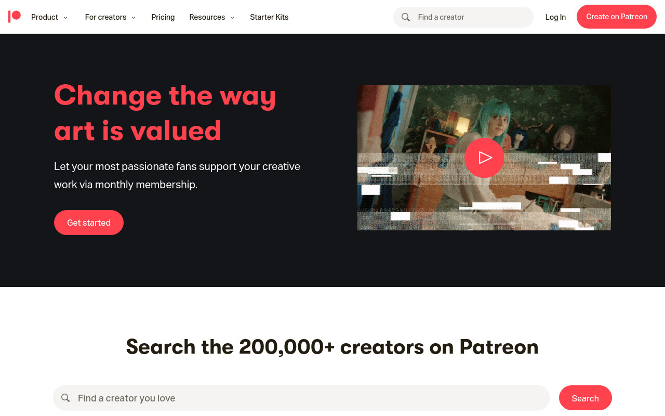The width and height of the screenshot is (665, 416).
Task: Click the Get started button
Action: [89, 223]
